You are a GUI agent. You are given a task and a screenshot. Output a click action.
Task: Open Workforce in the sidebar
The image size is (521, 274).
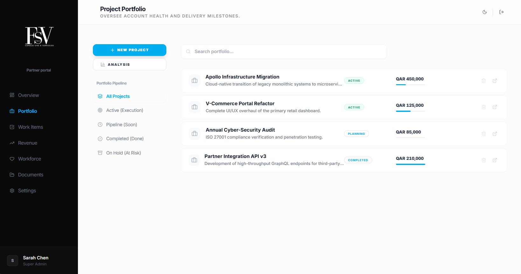[x=30, y=159]
